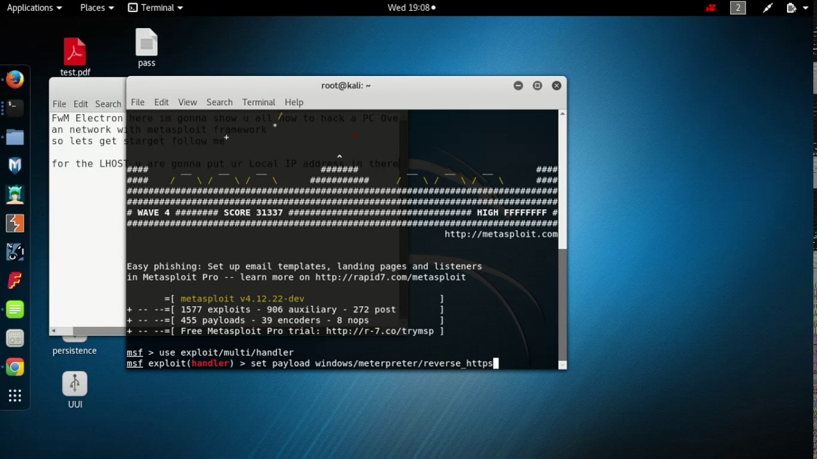Open the Terminal dock icon

pos(15,108)
